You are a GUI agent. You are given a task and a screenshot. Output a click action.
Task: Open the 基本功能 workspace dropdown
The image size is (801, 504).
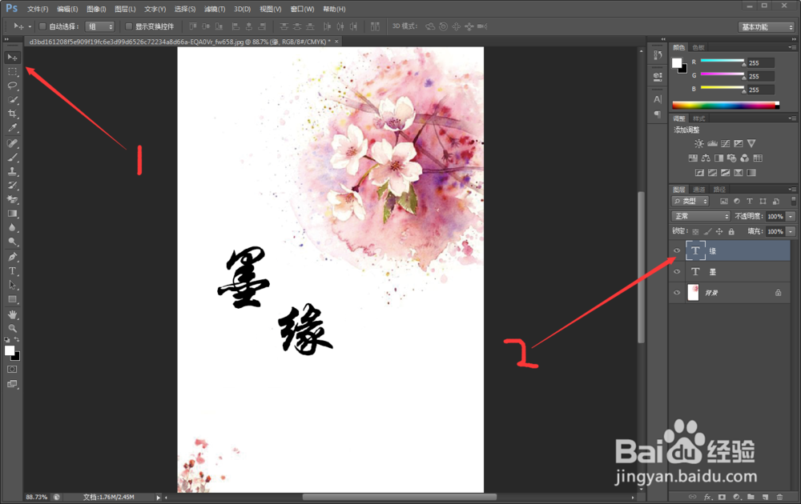767,27
